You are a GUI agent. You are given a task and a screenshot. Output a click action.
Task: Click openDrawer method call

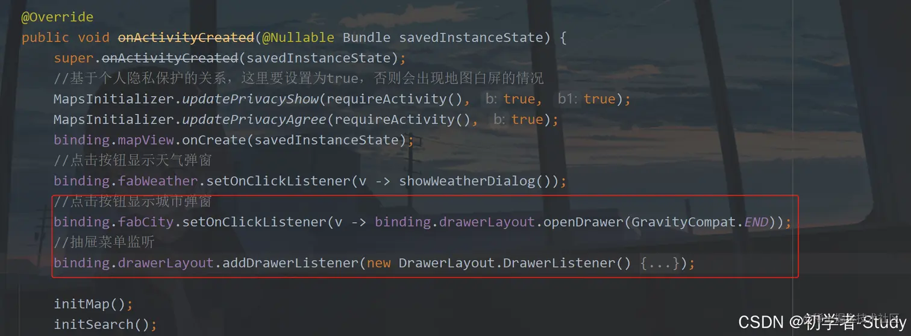pos(583,222)
